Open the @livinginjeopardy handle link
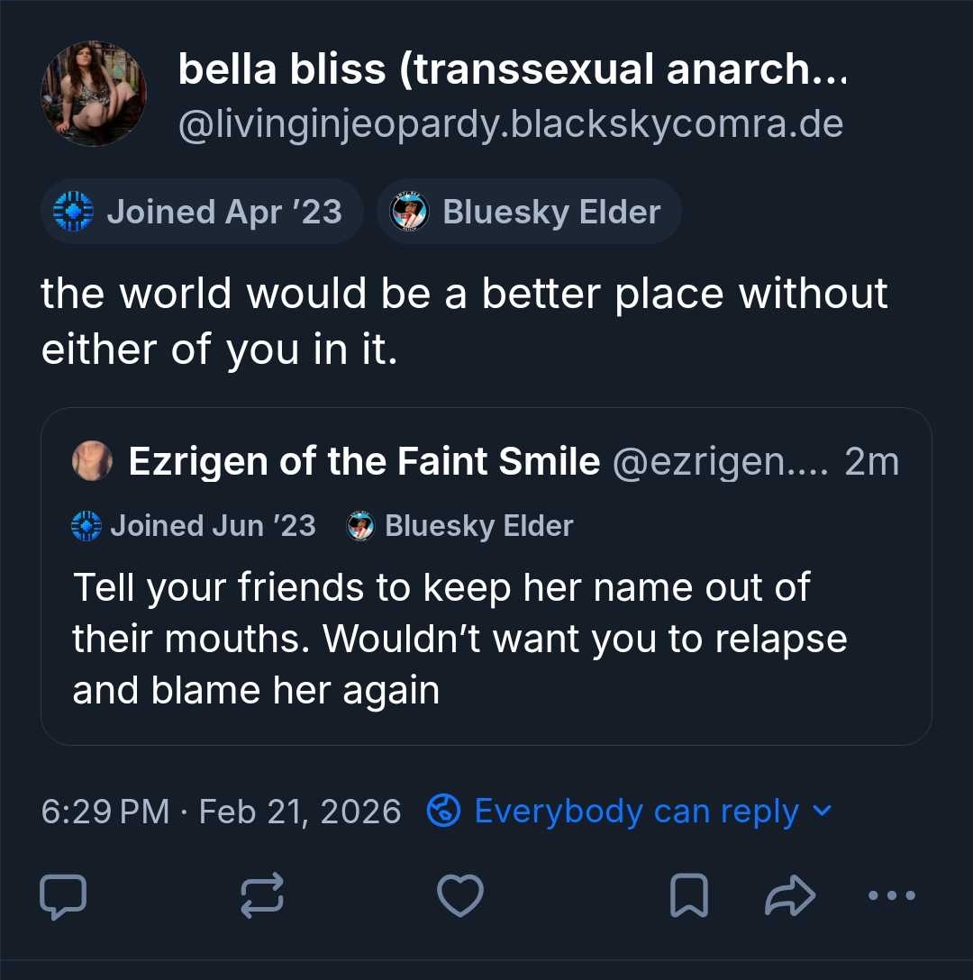 pos(510,124)
